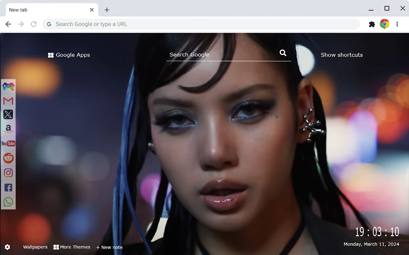
Task: Open the Chrome extensions puzzle icon
Action: pos(372,24)
